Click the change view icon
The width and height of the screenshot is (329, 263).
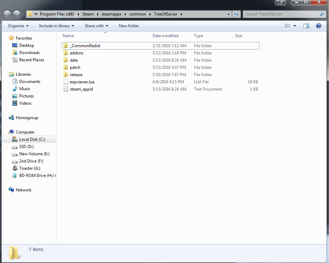point(287,26)
